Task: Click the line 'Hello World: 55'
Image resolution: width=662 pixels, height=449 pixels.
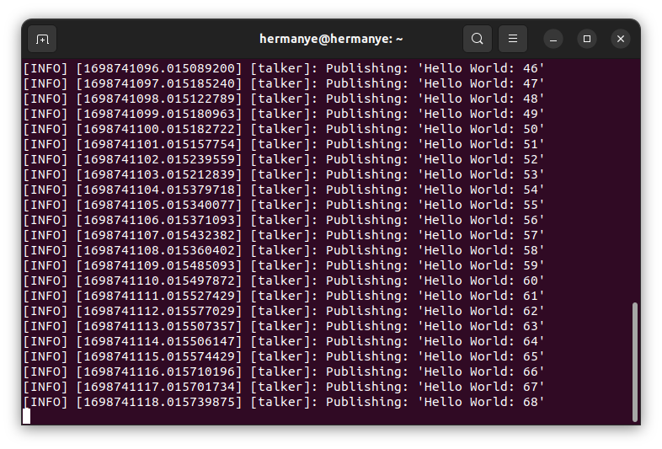Action: tap(284, 206)
